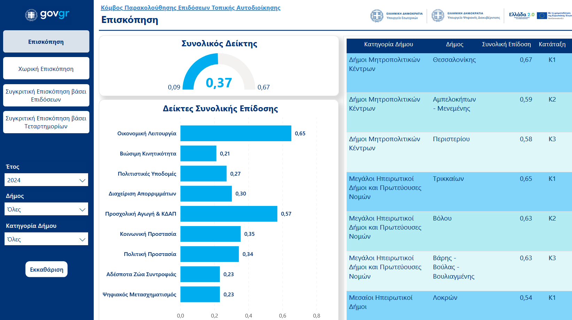
Task: Click the gov.gr logo
Action: tap(47, 15)
